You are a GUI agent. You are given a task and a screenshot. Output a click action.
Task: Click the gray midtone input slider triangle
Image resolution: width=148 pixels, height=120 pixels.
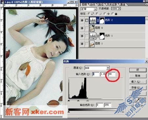(x=78, y=101)
